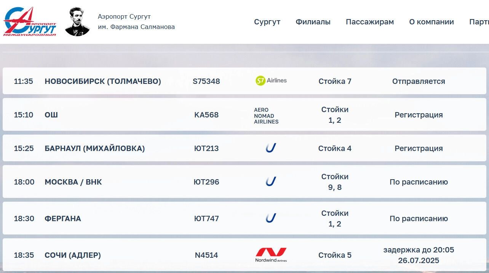Click the UTair logo for flight ЮТ747
The image size is (489, 273).
point(271,218)
